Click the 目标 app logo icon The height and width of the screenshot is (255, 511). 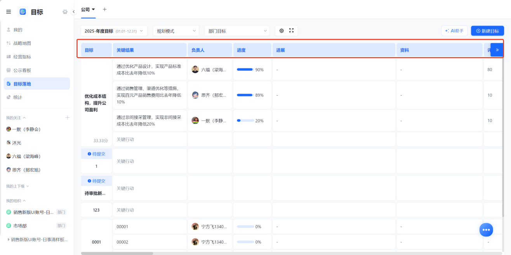[23, 12]
